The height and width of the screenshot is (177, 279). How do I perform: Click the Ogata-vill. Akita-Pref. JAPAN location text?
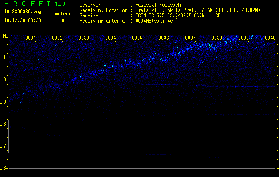click(x=198, y=10)
